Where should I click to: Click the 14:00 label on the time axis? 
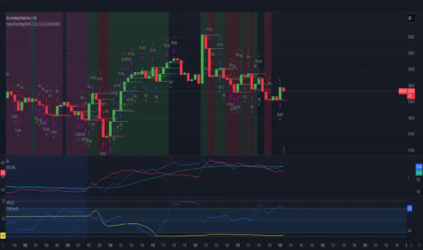[280, 245]
